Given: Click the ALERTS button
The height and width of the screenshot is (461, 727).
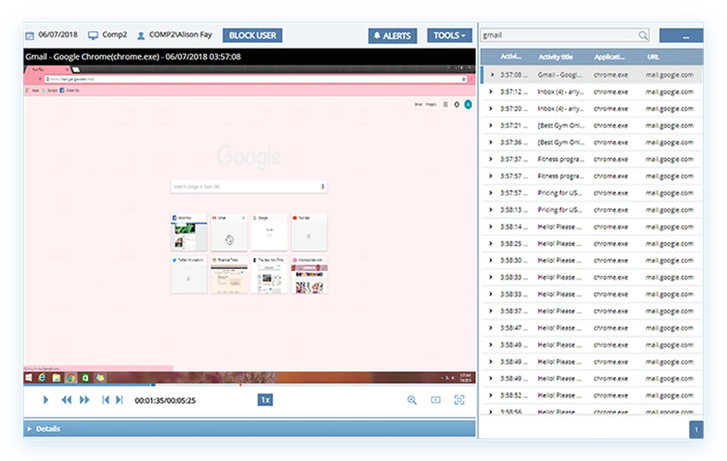Looking at the screenshot, I should pyautogui.click(x=392, y=36).
